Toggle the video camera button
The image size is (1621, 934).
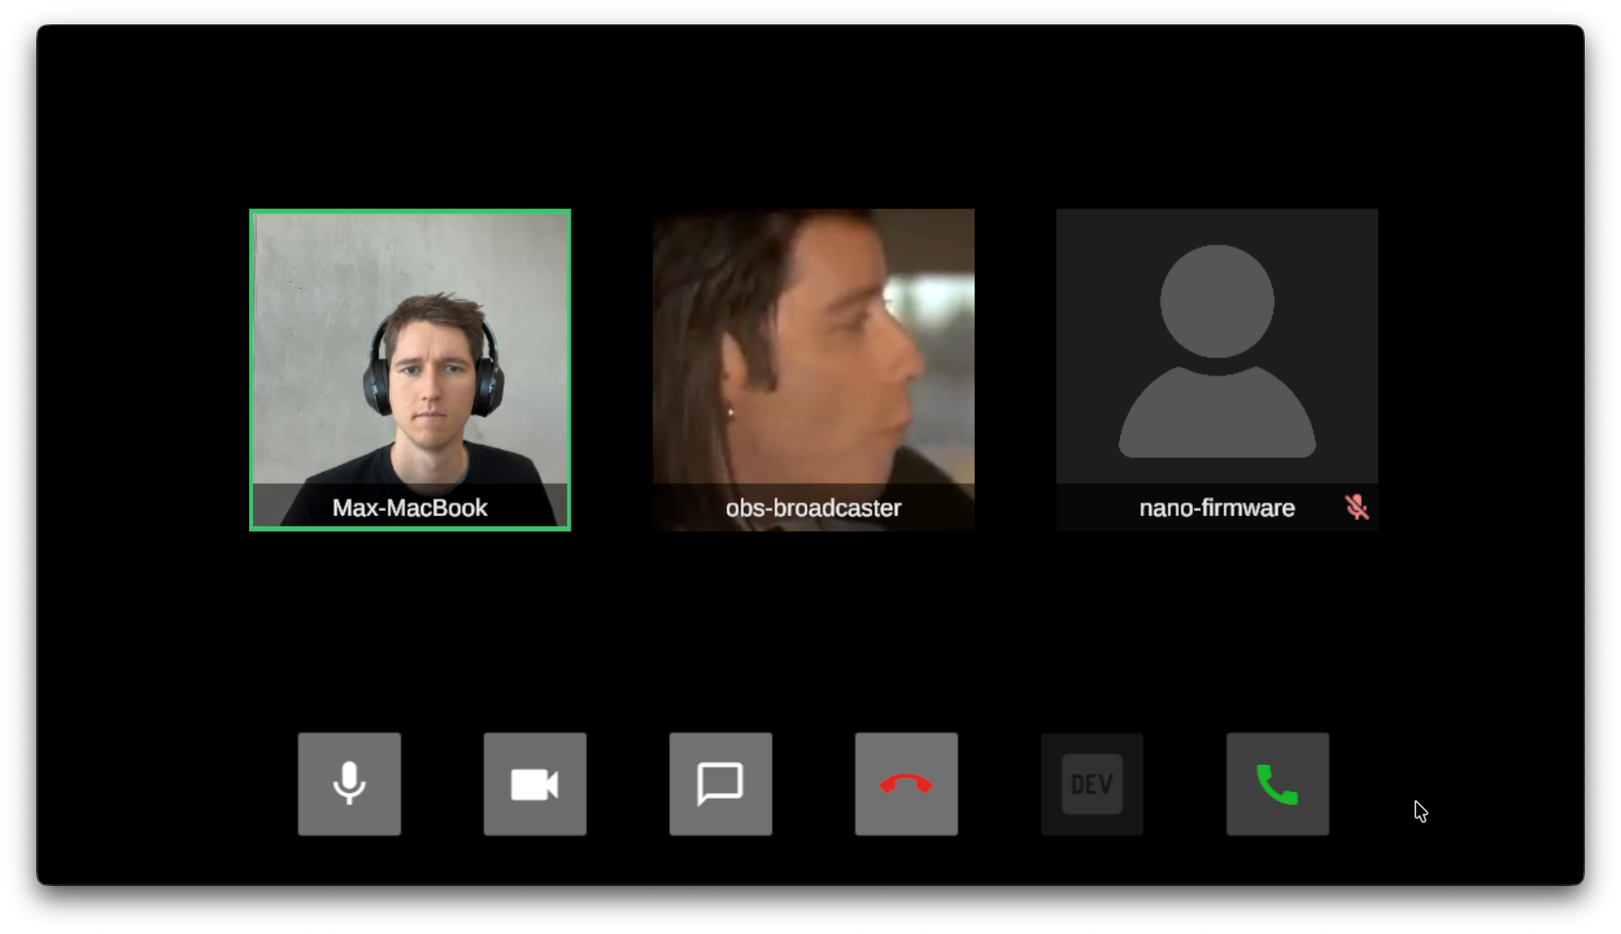[535, 784]
